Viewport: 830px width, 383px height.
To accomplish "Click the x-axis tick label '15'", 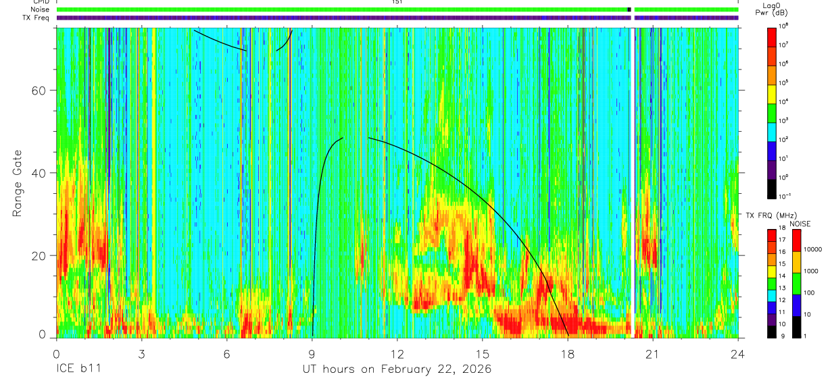I will tap(483, 354).
